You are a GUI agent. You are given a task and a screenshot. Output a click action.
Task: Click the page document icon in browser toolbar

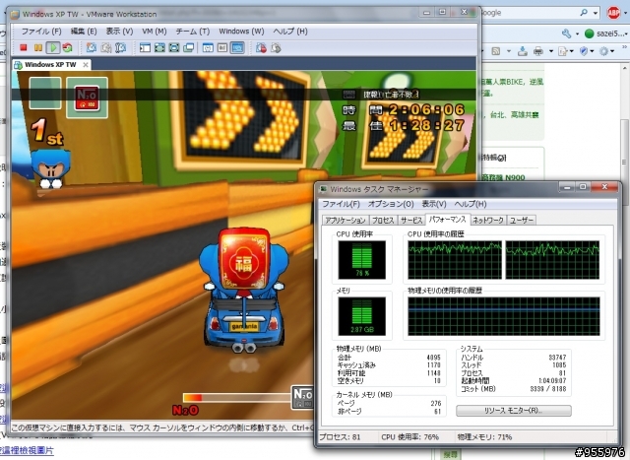point(562,51)
